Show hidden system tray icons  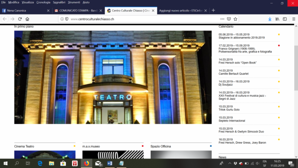click(x=229, y=163)
